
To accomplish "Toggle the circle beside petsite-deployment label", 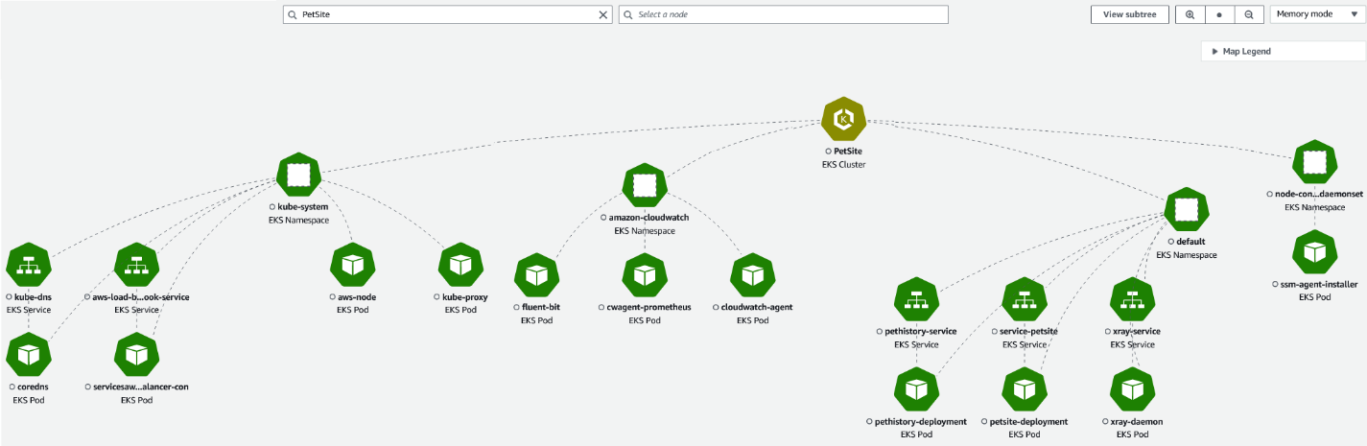I will [983, 422].
